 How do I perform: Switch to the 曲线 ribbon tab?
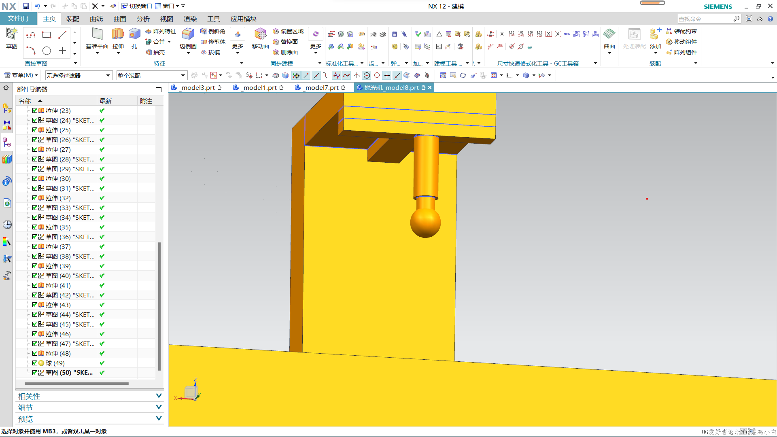[96, 19]
